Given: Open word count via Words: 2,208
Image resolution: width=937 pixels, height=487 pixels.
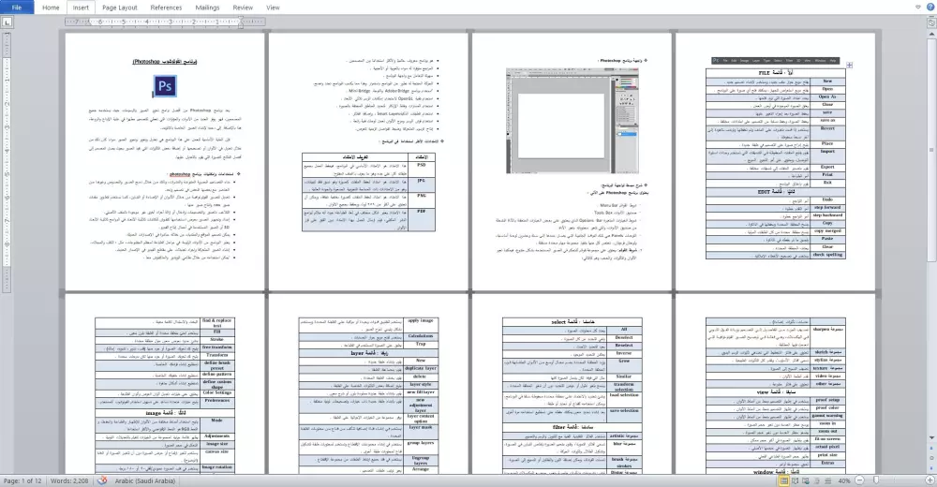Looking at the screenshot, I should click(x=69, y=480).
